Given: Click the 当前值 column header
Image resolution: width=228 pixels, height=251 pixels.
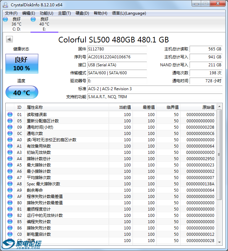Looking at the screenshot, I should click(x=121, y=107).
